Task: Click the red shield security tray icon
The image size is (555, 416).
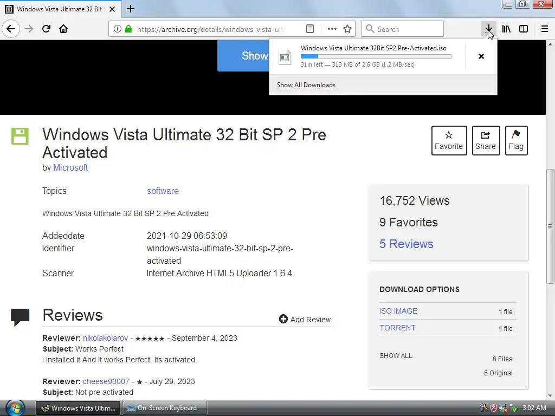Action: (494, 408)
